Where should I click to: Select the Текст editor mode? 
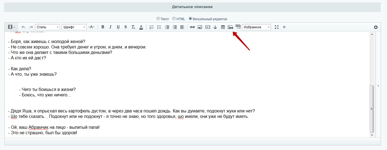coord(158,19)
